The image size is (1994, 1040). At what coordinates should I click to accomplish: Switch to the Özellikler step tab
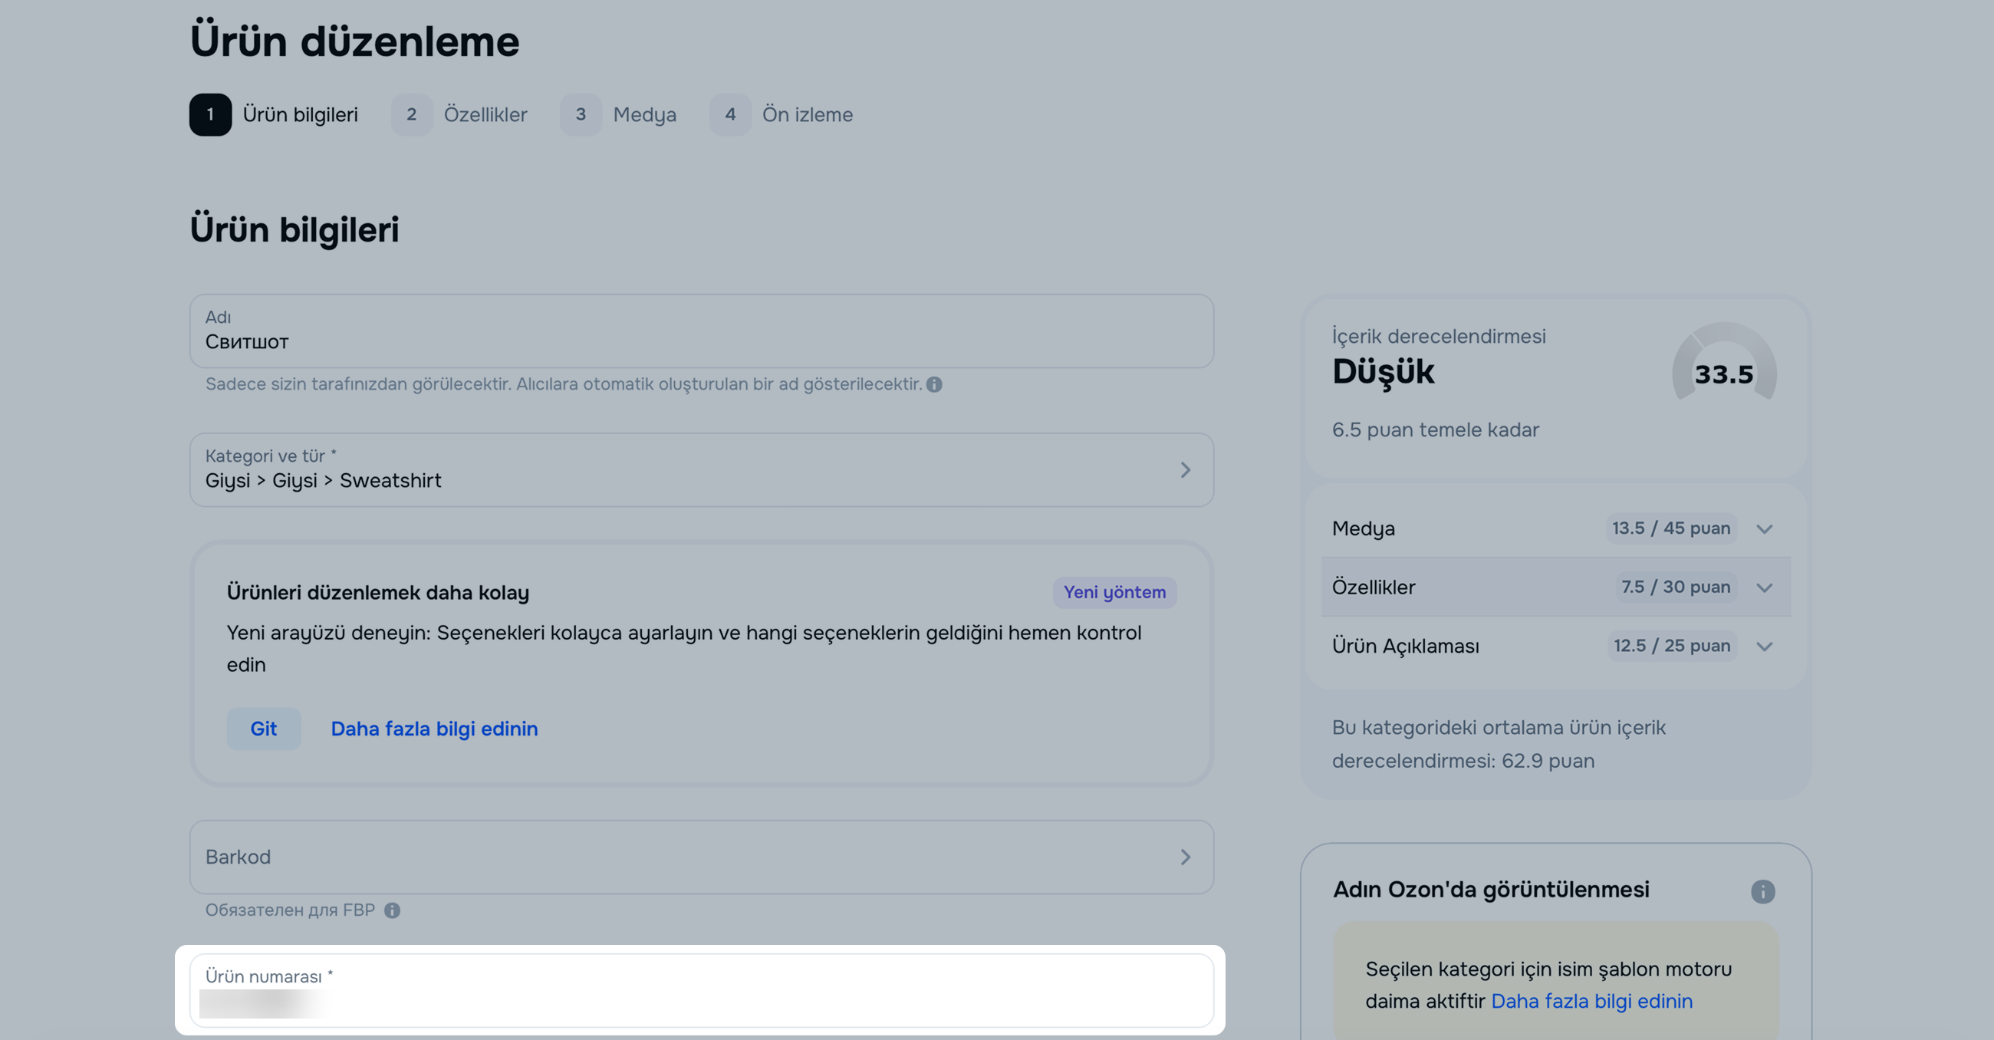click(485, 114)
